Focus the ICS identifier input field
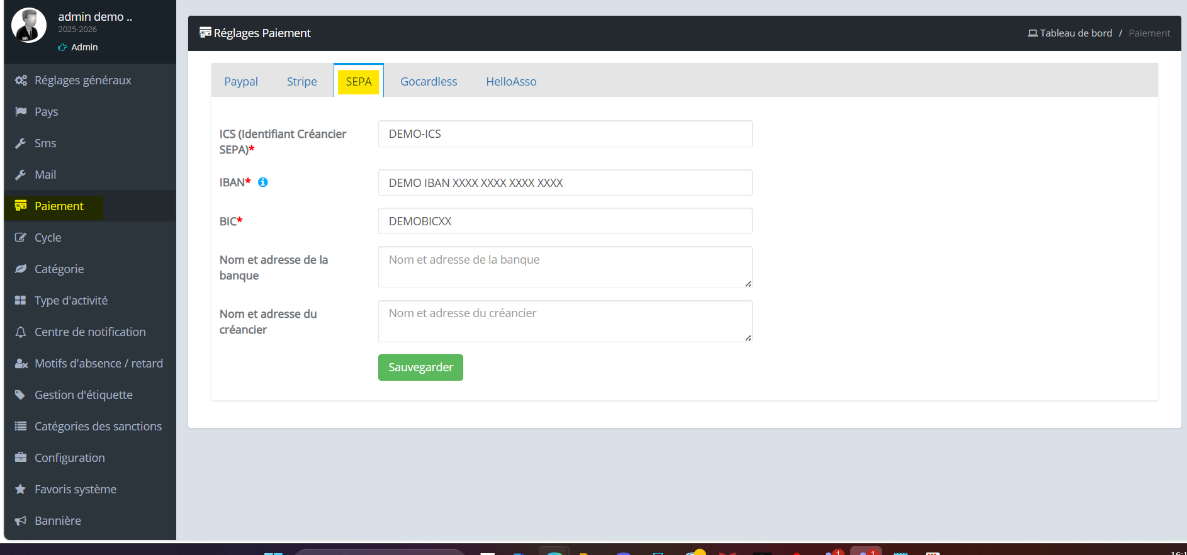This screenshot has width=1187, height=555. tap(565, 134)
